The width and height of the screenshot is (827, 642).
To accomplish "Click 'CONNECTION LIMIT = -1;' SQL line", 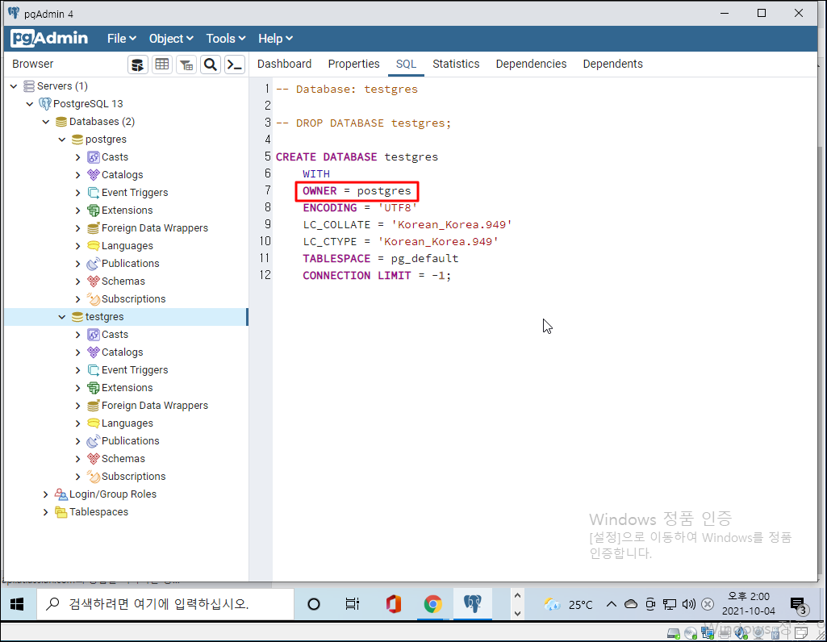I will pyautogui.click(x=377, y=276).
